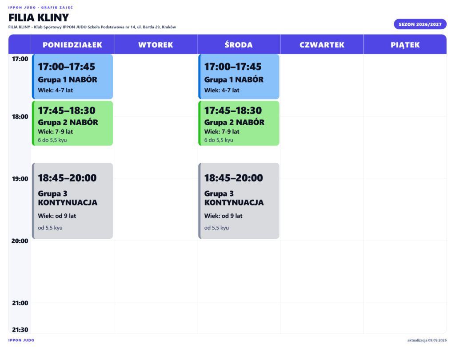Image resolution: width=455 pixels, height=347 pixels.
Task: Select the PONIEDZIAŁEK column header
Action: point(72,45)
